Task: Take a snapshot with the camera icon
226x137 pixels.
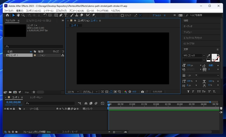Action: coord(142,92)
